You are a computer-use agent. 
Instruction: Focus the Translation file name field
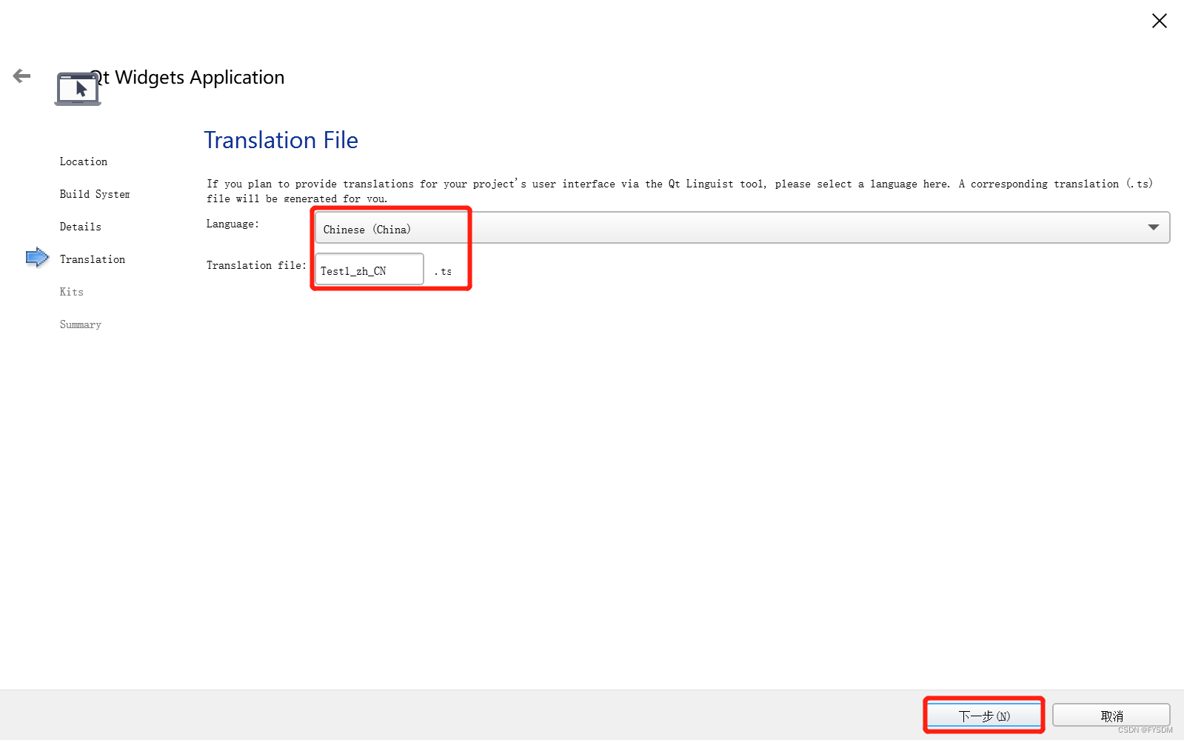tap(369, 270)
